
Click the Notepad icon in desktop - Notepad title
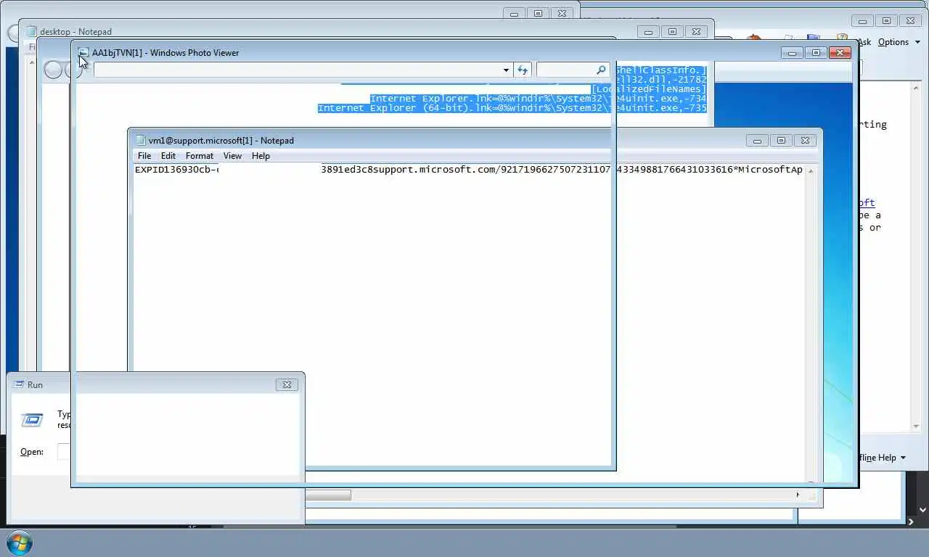32,31
